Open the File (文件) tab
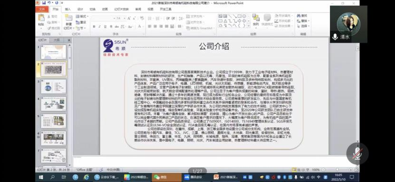The width and height of the screenshot is (395, 182). [x=42, y=9]
